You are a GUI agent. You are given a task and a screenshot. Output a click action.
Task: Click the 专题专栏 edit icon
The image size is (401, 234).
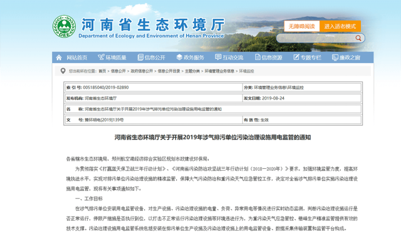(296, 57)
